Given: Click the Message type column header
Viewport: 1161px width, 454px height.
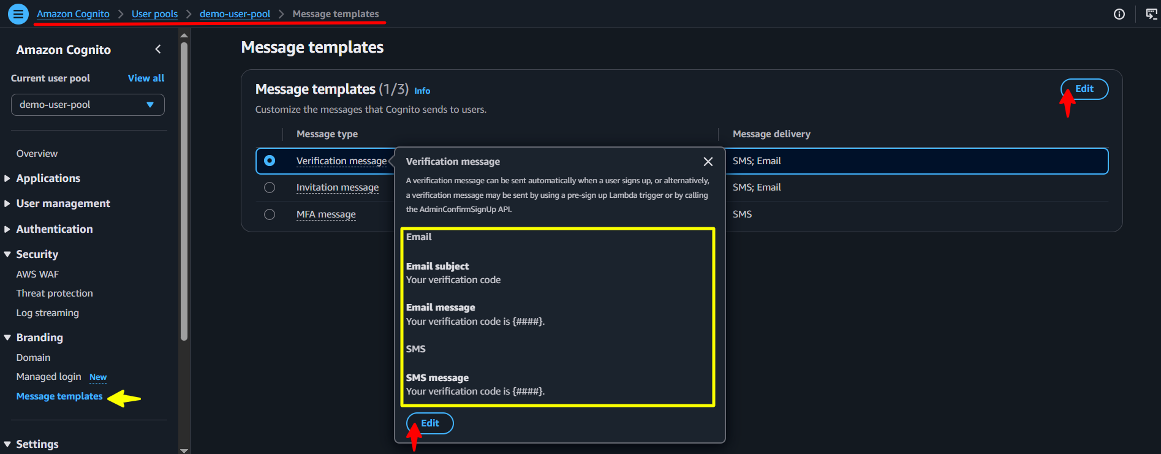Looking at the screenshot, I should (x=327, y=134).
